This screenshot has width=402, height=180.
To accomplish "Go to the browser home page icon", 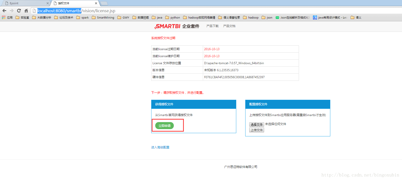I will click(26, 11).
